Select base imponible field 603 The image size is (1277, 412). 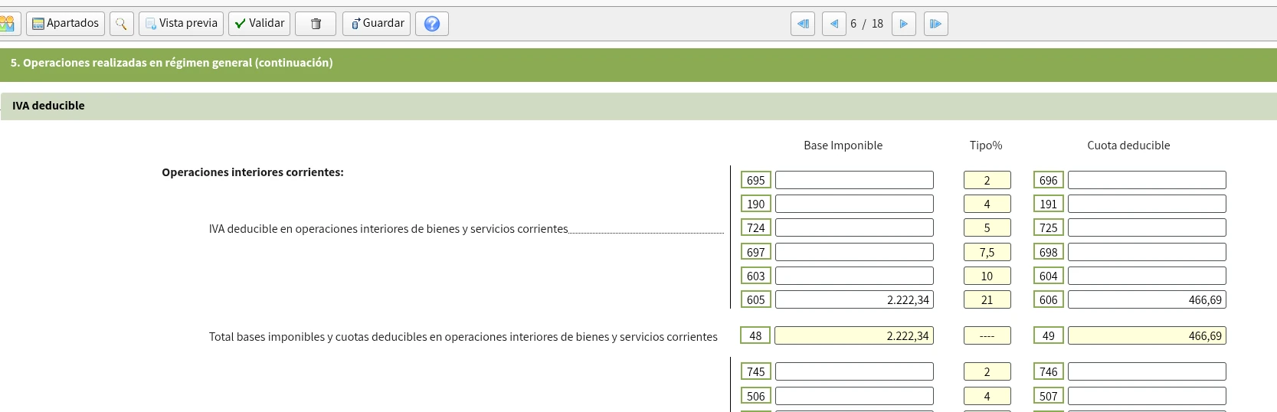(854, 276)
